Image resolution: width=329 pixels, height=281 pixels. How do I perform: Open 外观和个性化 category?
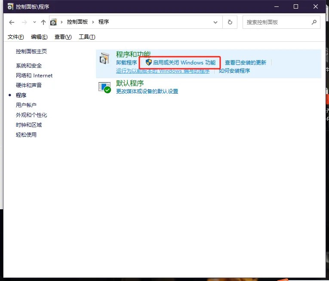(x=31, y=115)
